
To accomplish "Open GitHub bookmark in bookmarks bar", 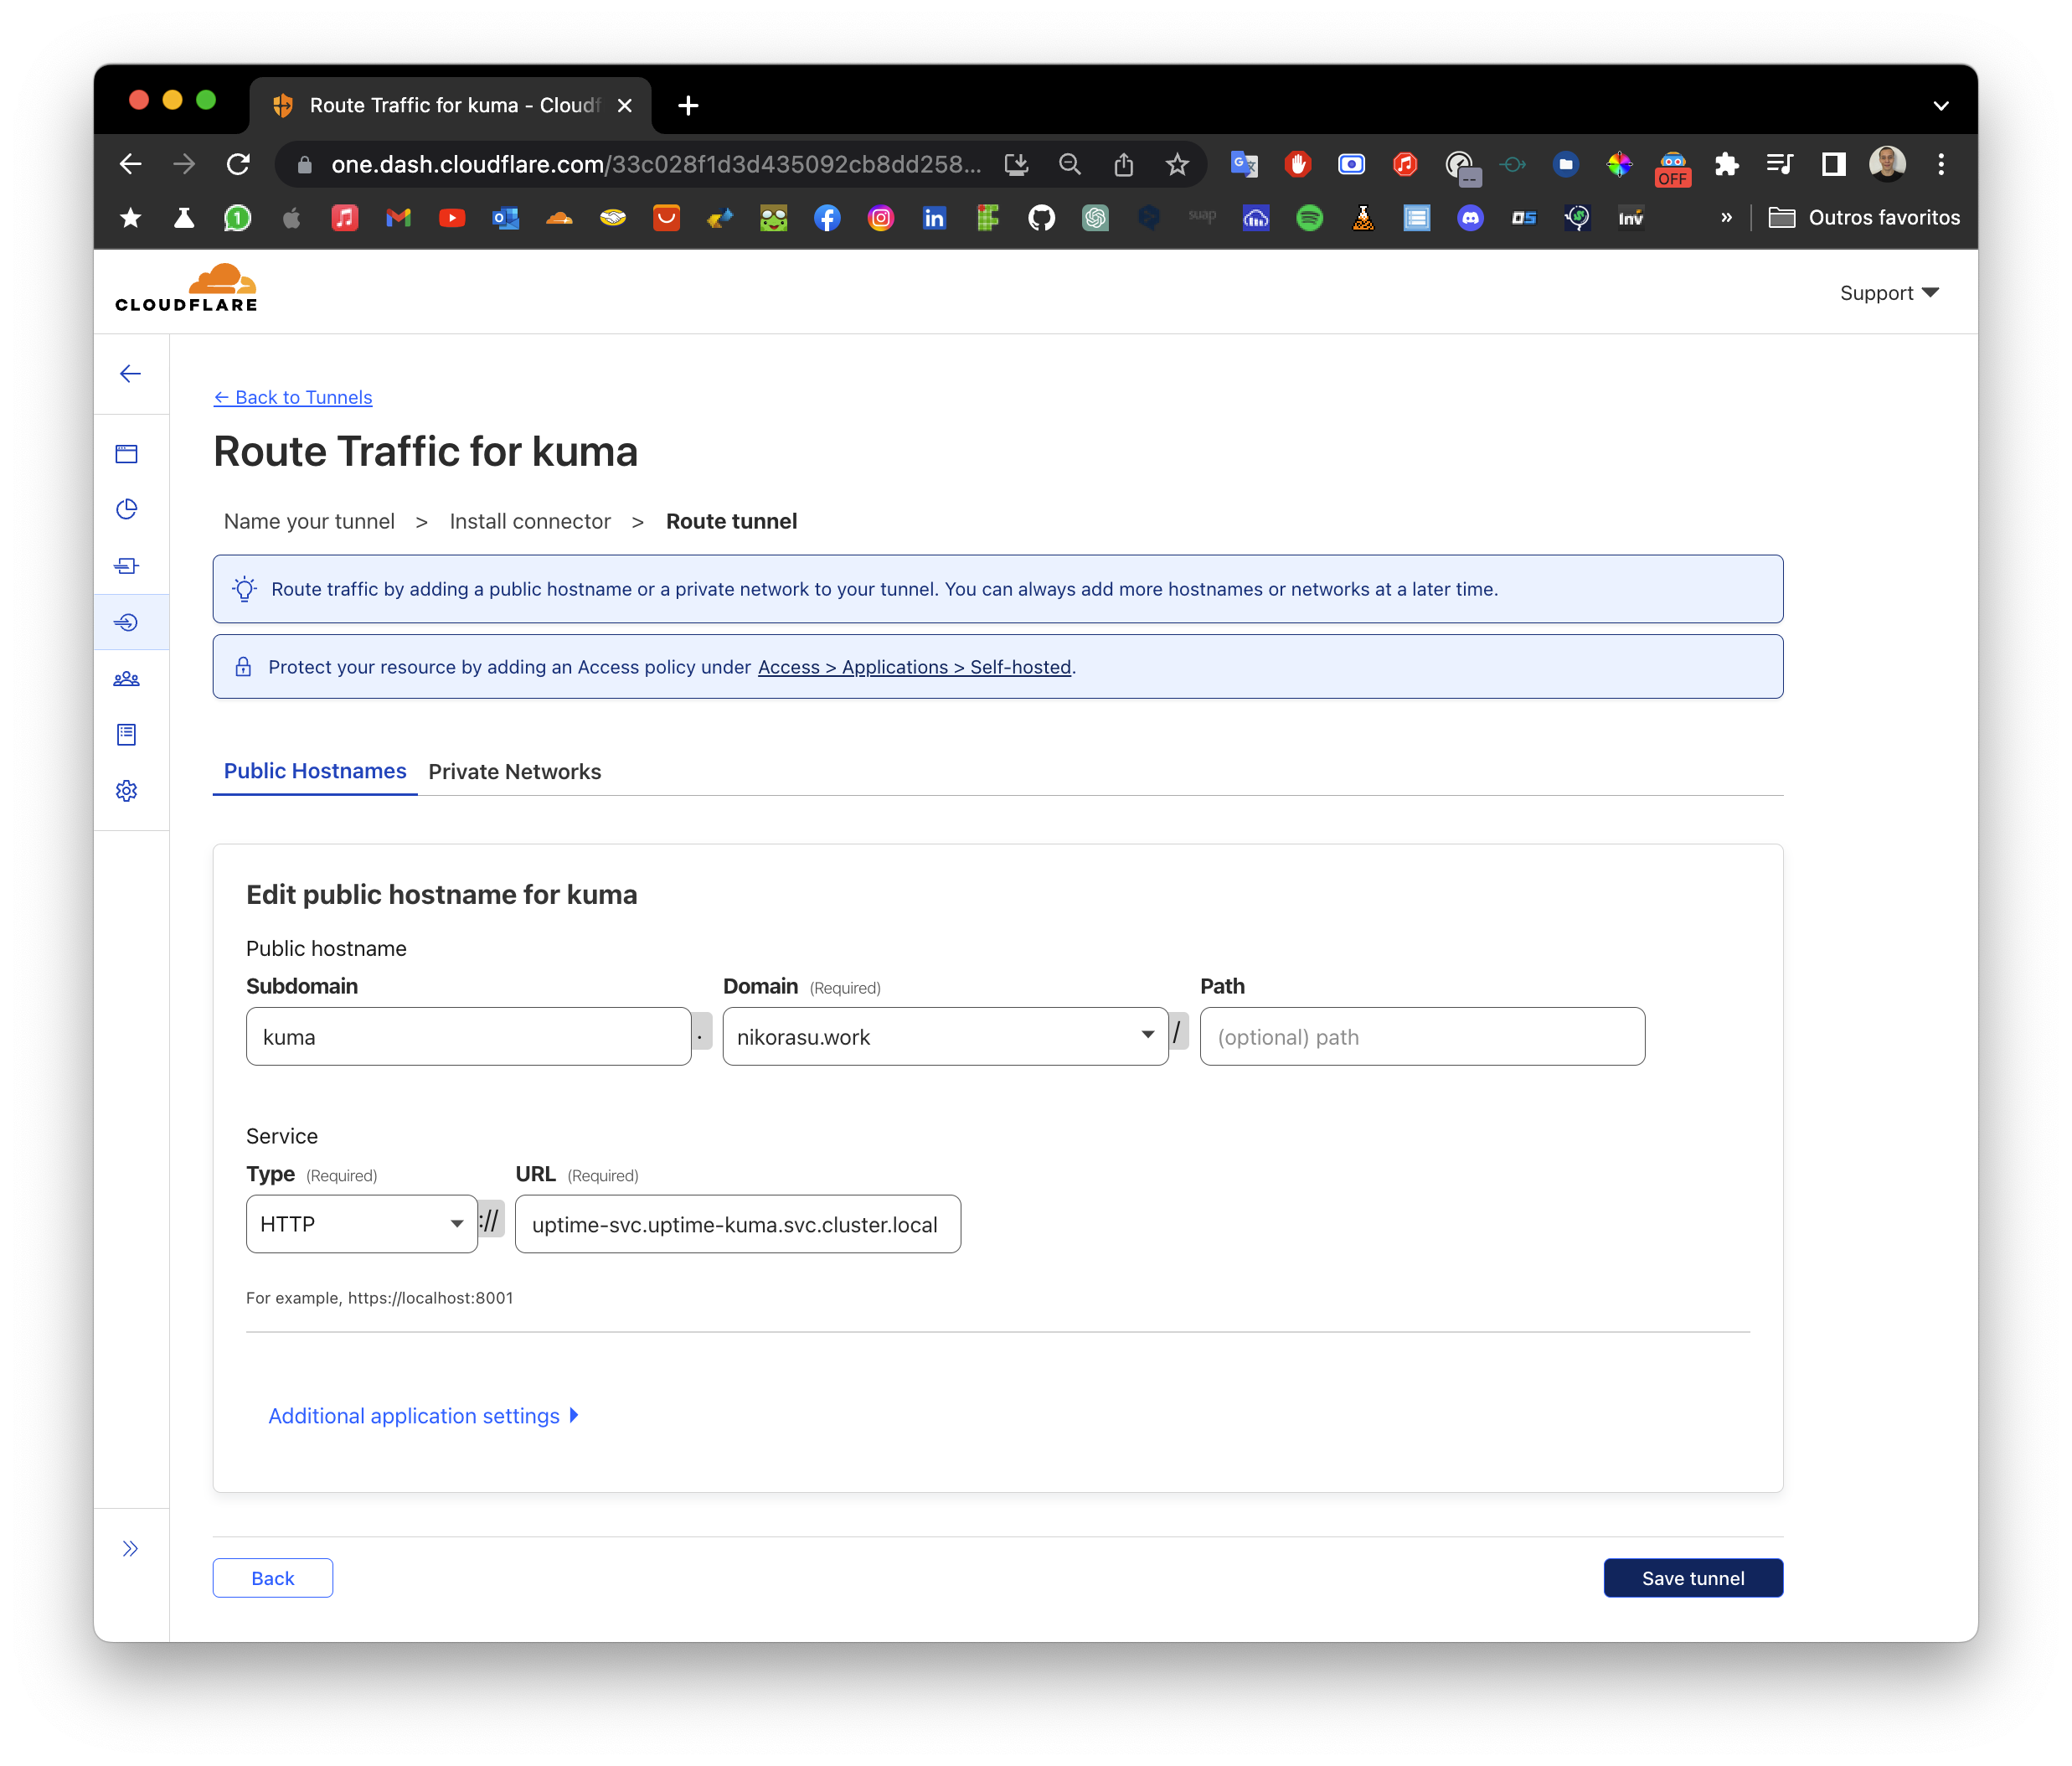I will (x=1041, y=218).
